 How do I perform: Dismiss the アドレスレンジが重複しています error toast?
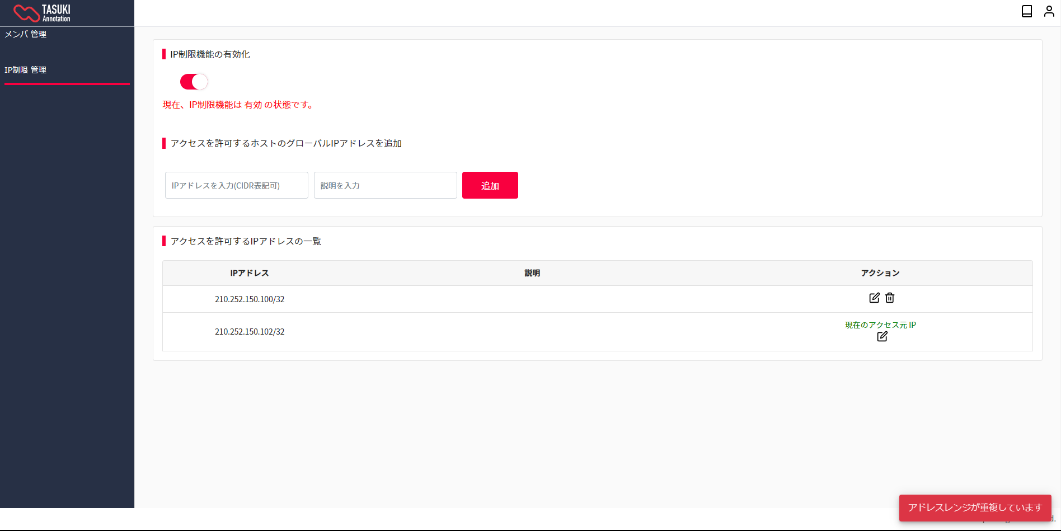tap(974, 507)
